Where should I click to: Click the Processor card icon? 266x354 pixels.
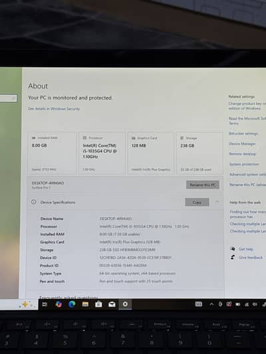pyautogui.click(x=84, y=137)
